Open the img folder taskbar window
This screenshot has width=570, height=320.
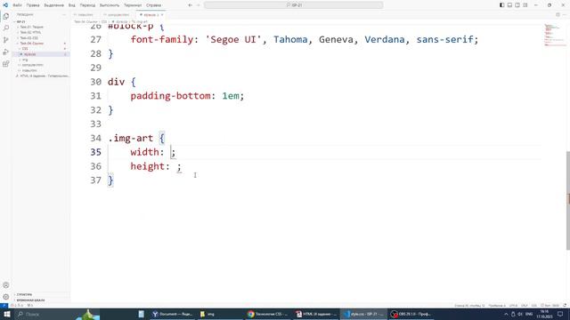tap(220, 314)
